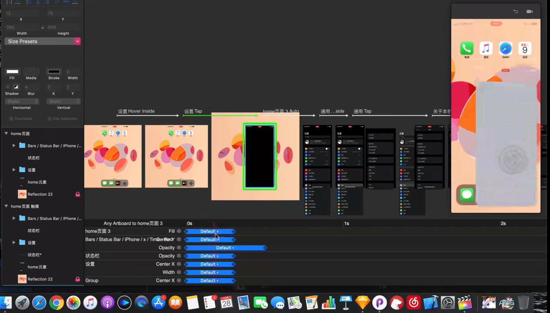Open Final Cut Pro from the Dock
This screenshot has width=550, height=313.
[x=465, y=302]
